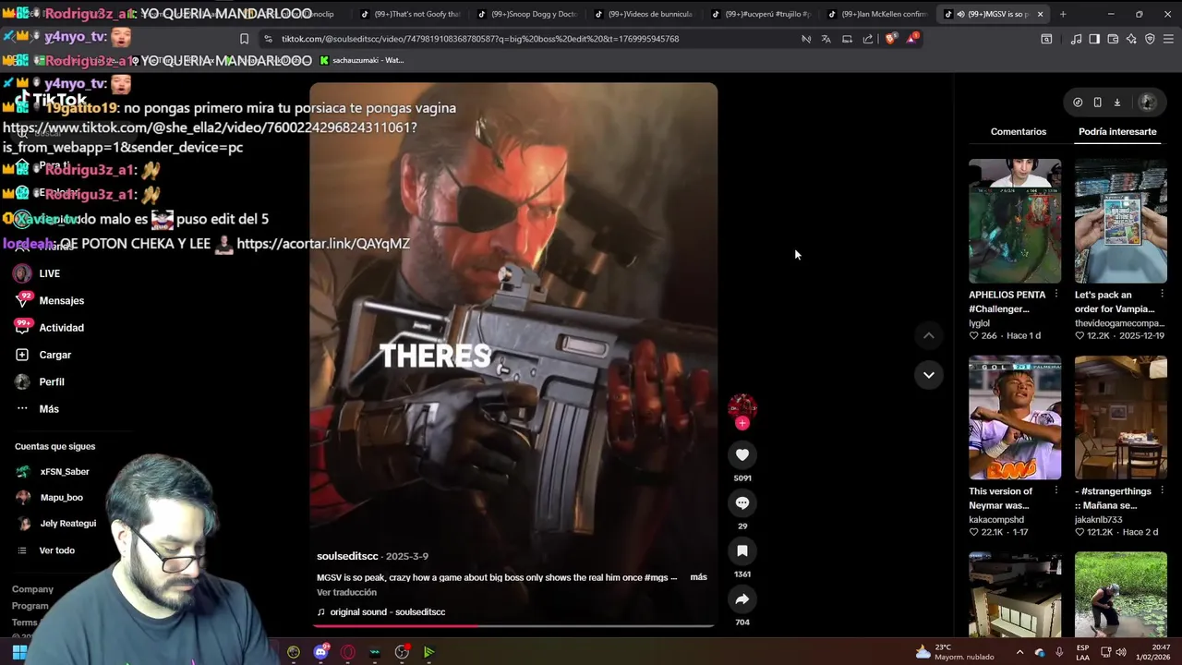Open the profile avatar in top pill

1147,103
